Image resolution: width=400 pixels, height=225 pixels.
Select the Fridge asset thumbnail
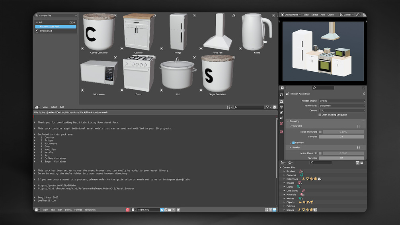[x=178, y=32]
